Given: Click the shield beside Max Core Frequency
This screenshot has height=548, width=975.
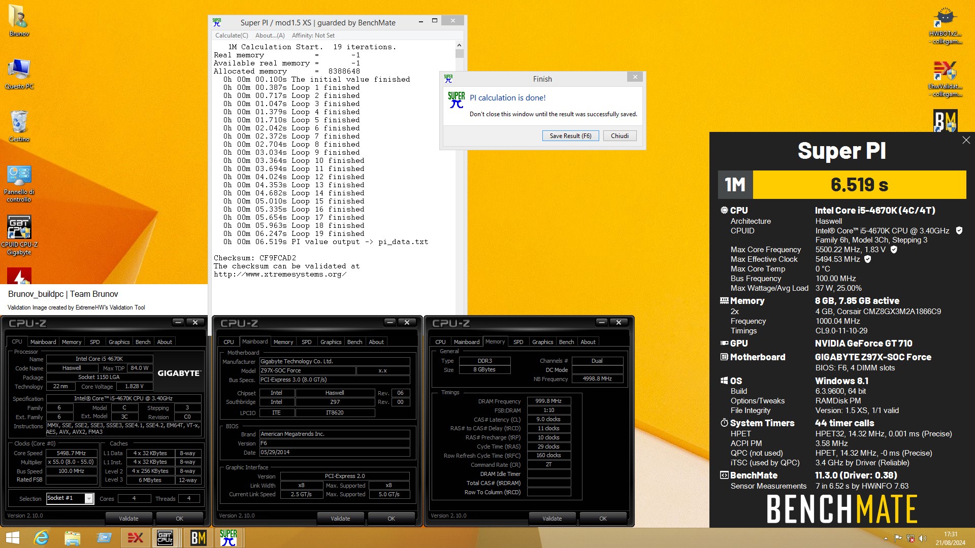Looking at the screenshot, I should pyautogui.click(x=894, y=249).
